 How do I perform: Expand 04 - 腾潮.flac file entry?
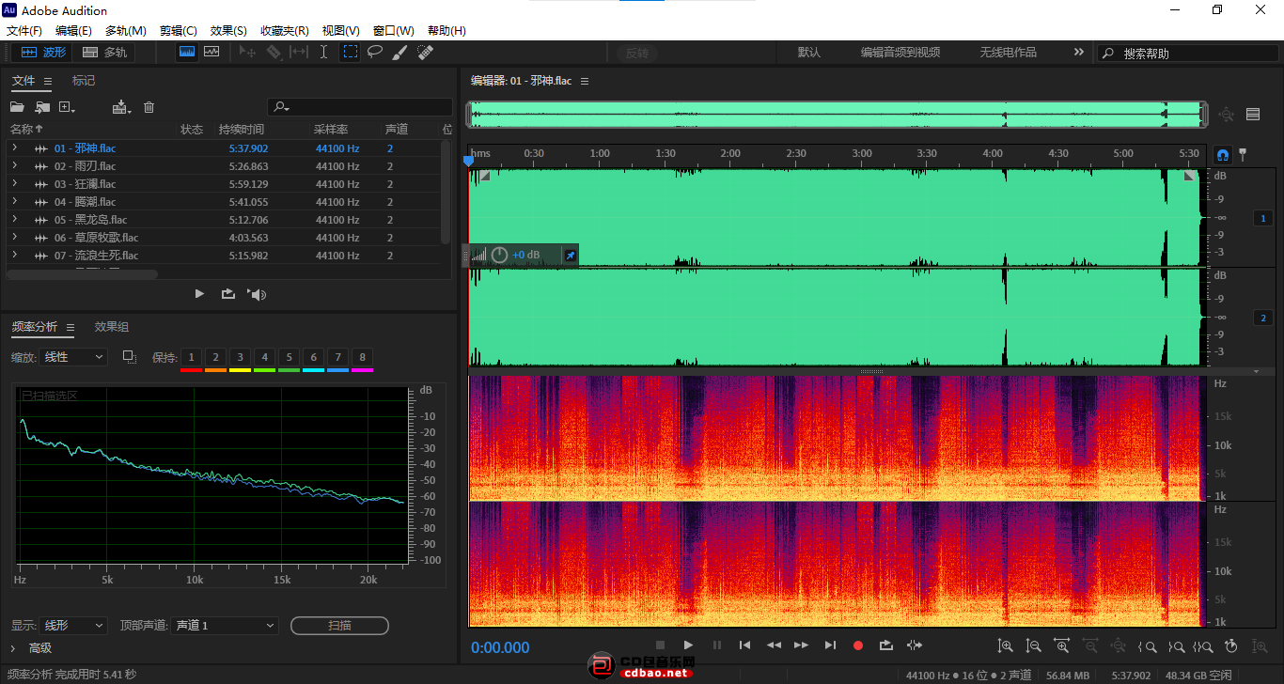(x=14, y=201)
